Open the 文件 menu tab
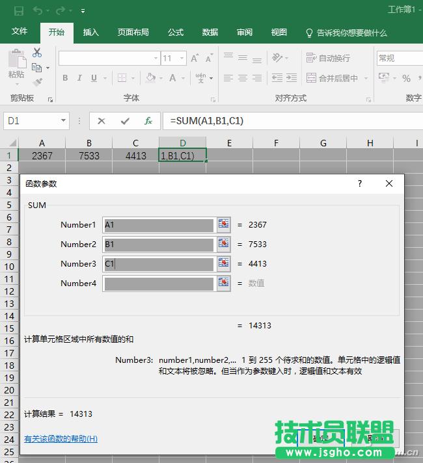 pos(20,32)
